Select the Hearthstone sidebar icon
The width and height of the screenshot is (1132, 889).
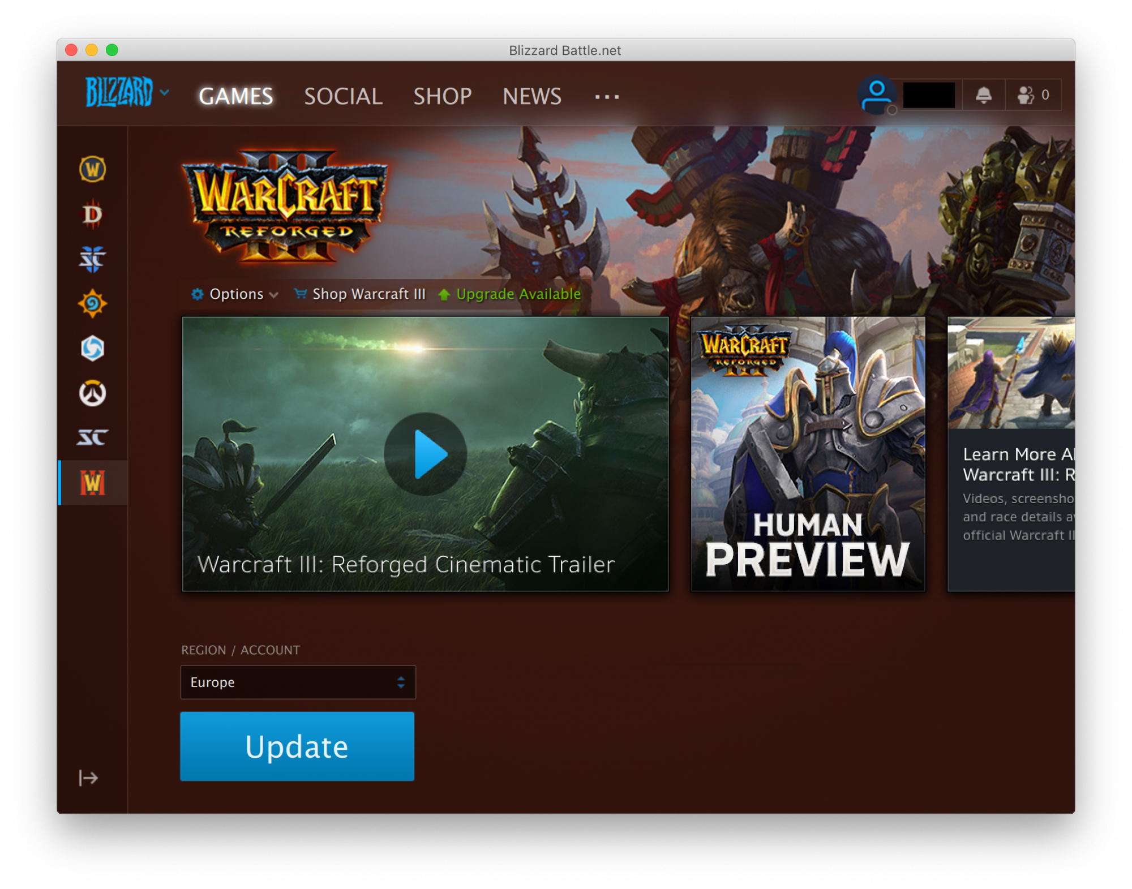[x=92, y=304]
